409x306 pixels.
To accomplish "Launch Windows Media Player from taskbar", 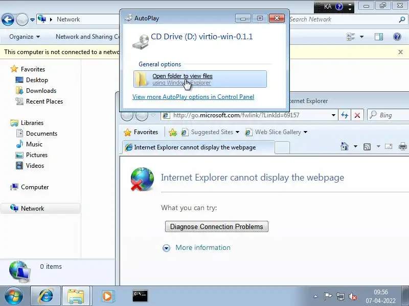I will (107, 296).
